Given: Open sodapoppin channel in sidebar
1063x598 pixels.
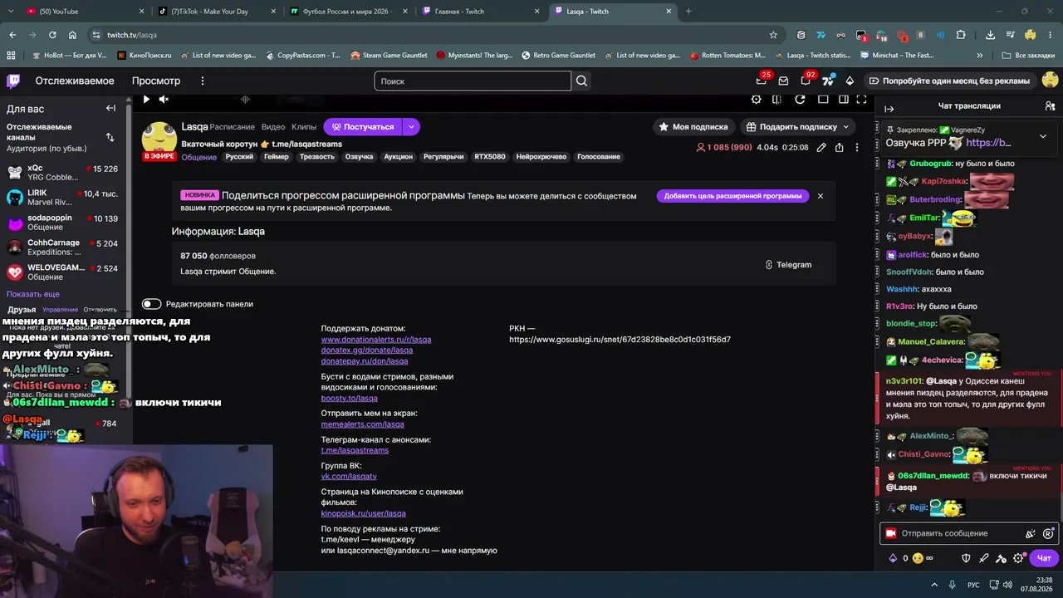Looking at the screenshot, I should click(x=66, y=223).
